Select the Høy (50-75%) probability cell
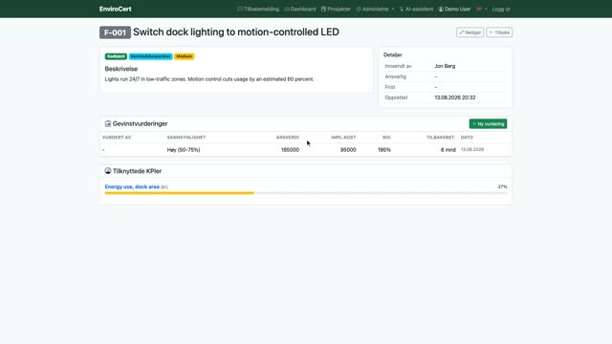The image size is (612, 344). tap(184, 150)
